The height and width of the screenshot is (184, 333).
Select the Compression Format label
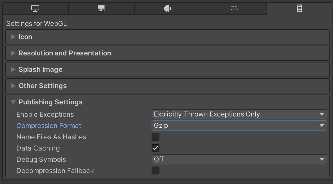pos(48,125)
